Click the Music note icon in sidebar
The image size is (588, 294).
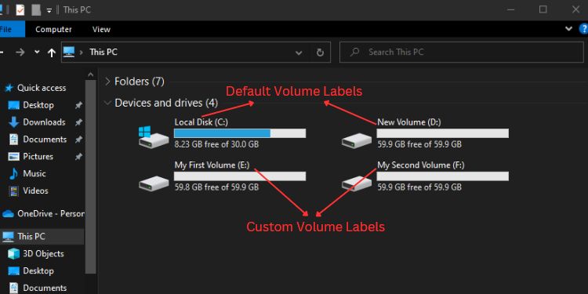13,173
